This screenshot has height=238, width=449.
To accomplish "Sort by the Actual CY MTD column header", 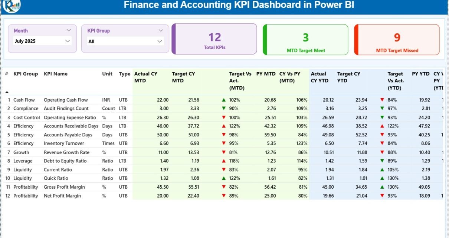I will pos(146,77).
